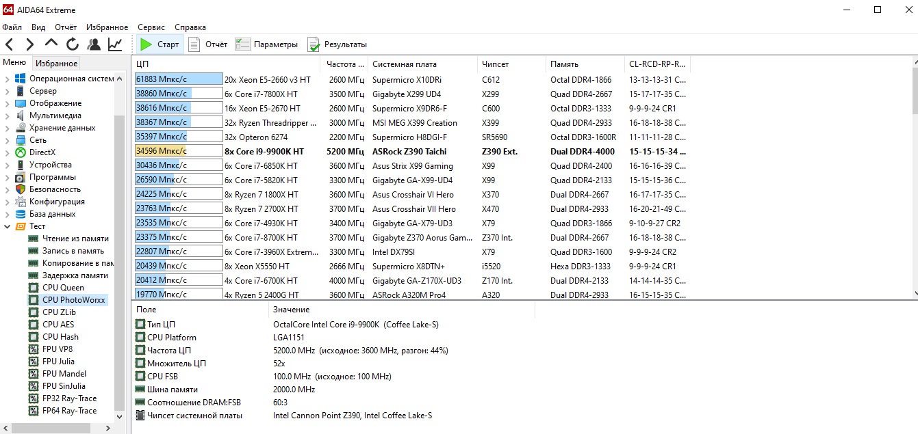Expand the Мультимедиа tree node
Viewport: 918px width, 434px height.
pyautogui.click(x=8, y=116)
